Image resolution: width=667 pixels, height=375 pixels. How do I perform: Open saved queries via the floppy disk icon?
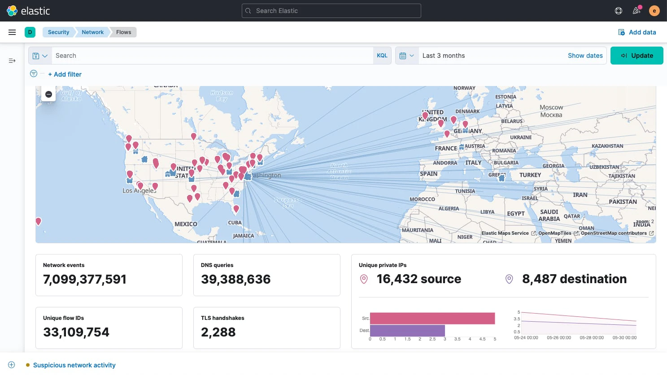point(36,55)
